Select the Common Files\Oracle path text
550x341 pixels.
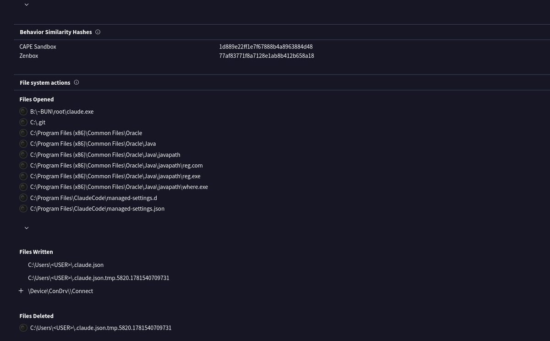86,133
